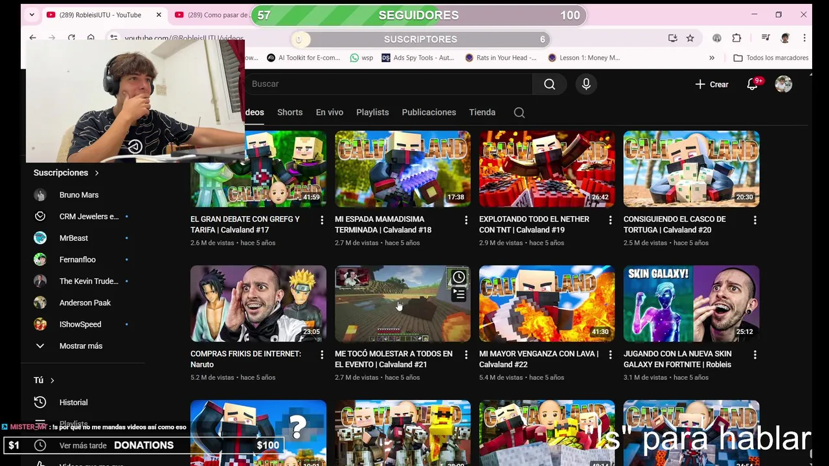The image size is (829, 466).
Task: Switch to the En vivo tab
Action: pyautogui.click(x=330, y=113)
